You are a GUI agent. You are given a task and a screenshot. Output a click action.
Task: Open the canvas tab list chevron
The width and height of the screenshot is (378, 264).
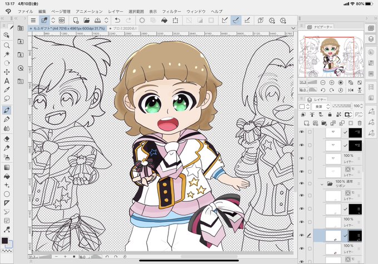pos(293,28)
